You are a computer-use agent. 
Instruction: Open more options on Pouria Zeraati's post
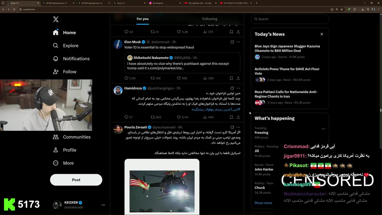tap(238, 127)
